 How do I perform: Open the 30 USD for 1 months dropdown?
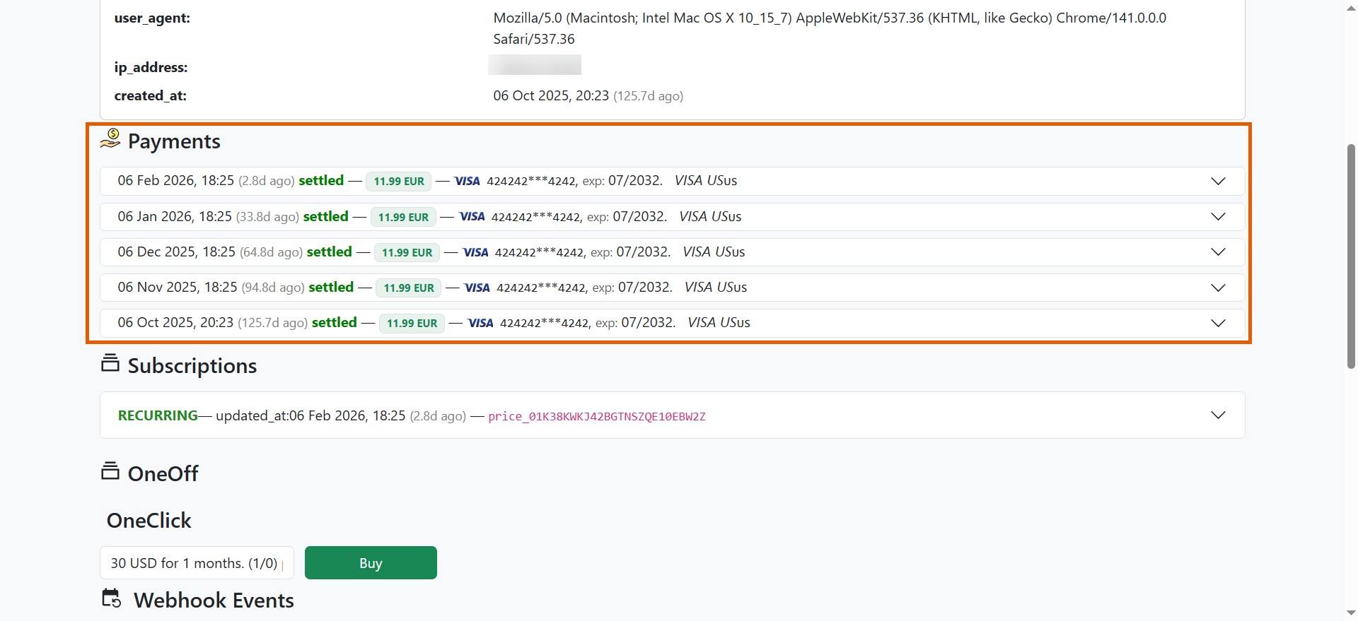[x=197, y=563]
